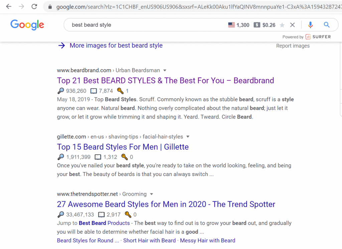Viewport: 342px width, 249px height.
Task: Submit search with the magnifier button
Action: (327, 25)
